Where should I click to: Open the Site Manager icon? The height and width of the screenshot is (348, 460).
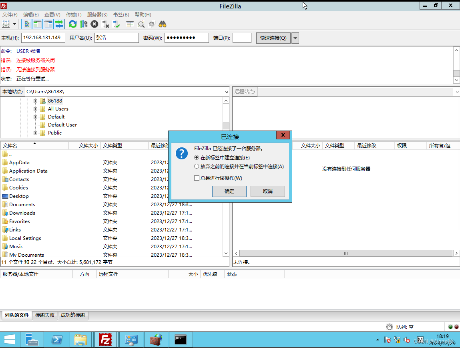6,24
